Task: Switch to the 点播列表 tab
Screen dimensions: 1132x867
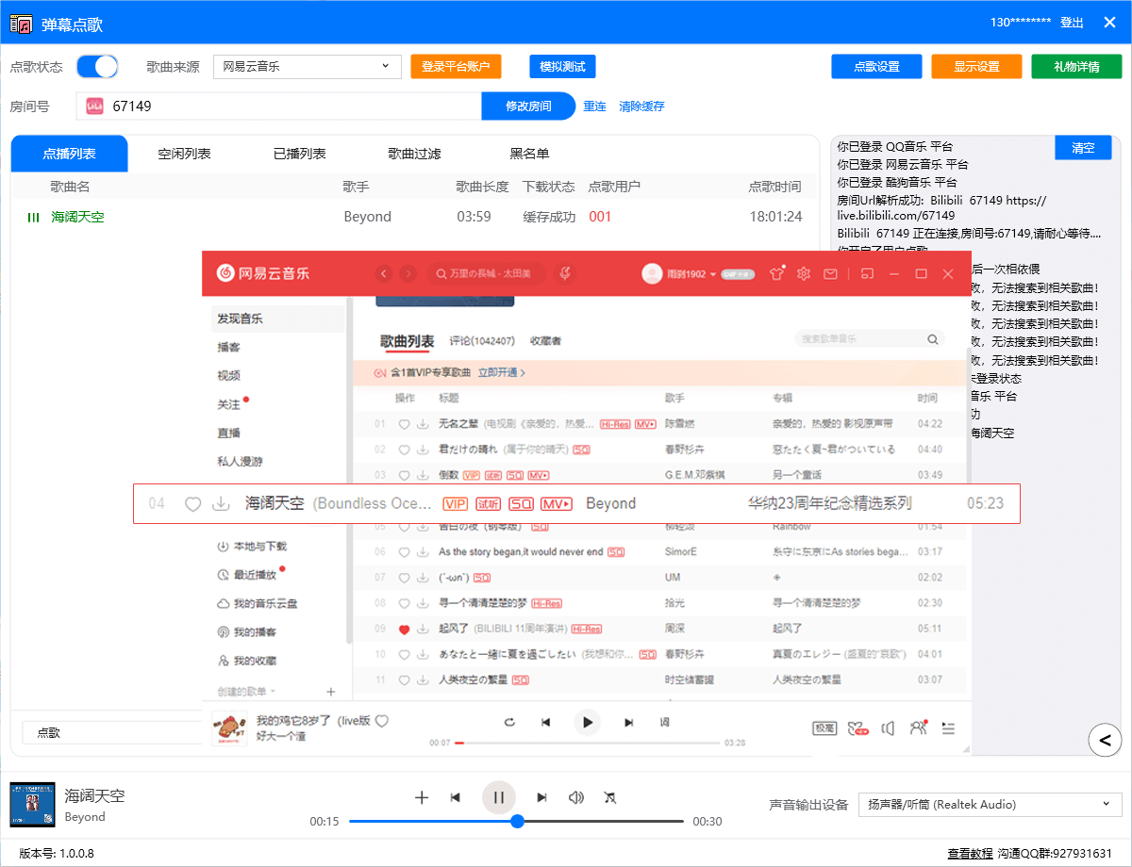Action: click(x=69, y=154)
